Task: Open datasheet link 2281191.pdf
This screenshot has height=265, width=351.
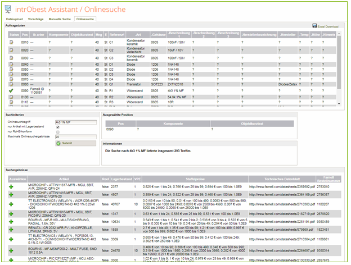Action: click(282, 222)
